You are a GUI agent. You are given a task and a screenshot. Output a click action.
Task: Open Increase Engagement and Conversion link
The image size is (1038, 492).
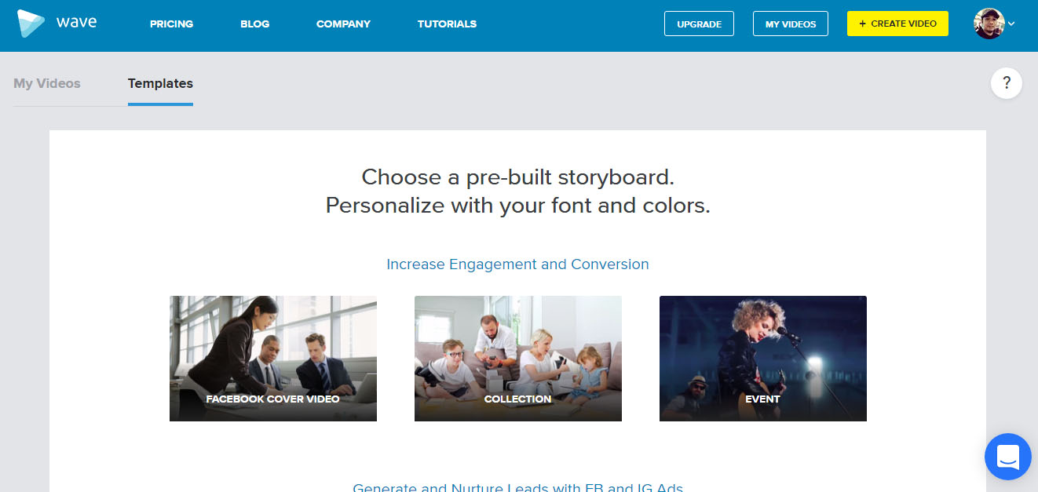click(x=517, y=264)
